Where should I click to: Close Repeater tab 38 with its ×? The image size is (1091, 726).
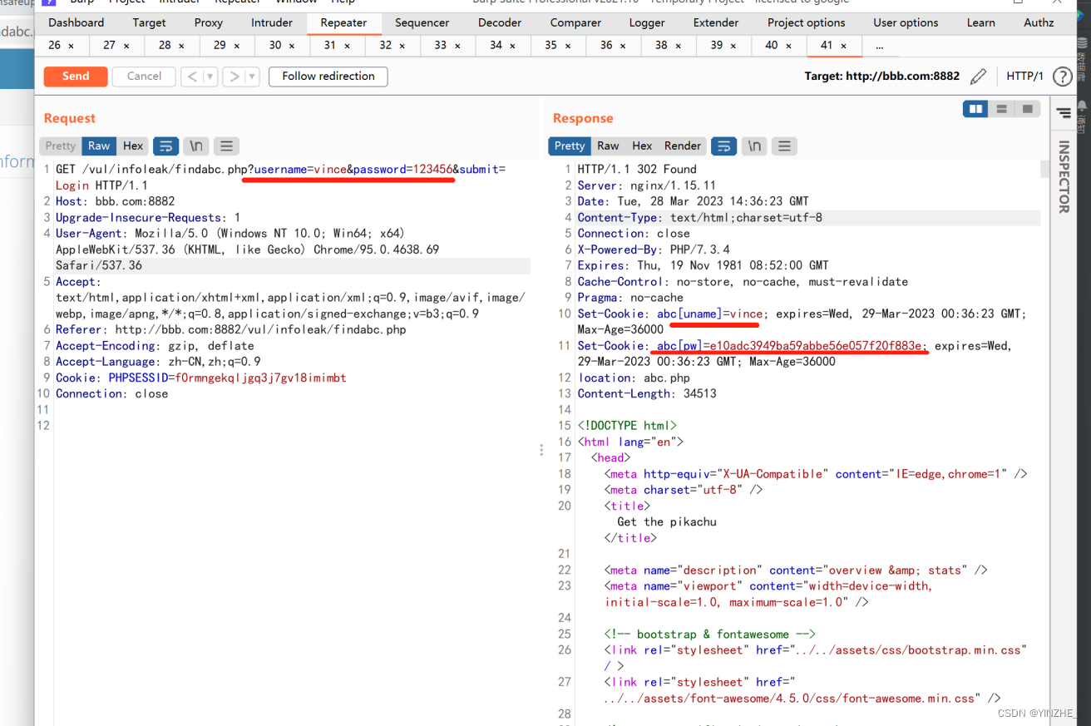tap(679, 46)
